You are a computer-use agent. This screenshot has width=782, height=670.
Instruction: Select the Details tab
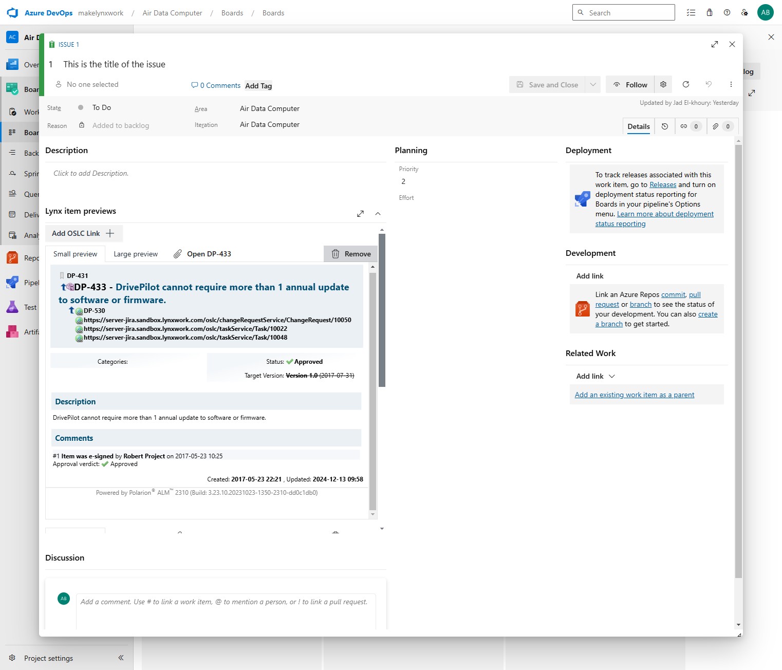639,126
